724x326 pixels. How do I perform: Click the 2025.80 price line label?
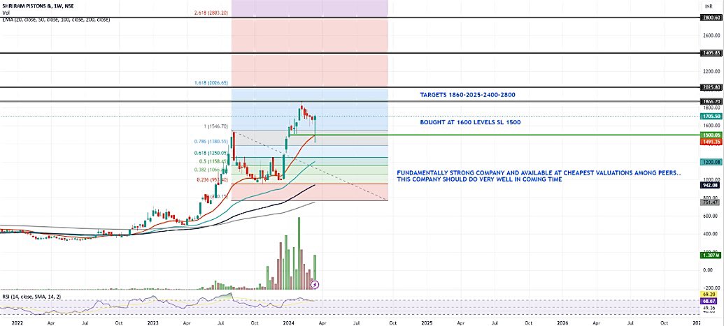[x=711, y=87]
